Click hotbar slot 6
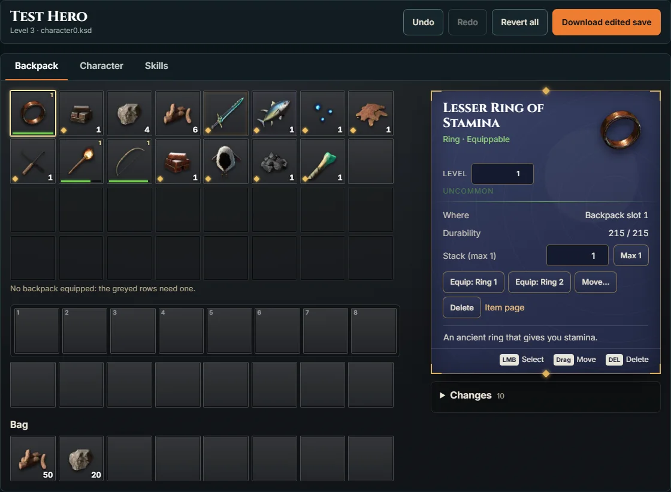Screen dimensions: 671x492 [x=277, y=331]
